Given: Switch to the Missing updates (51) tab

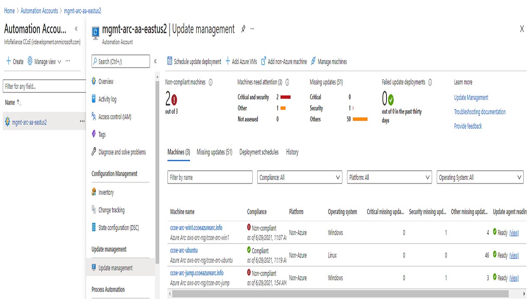Looking at the screenshot, I should click(x=214, y=152).
